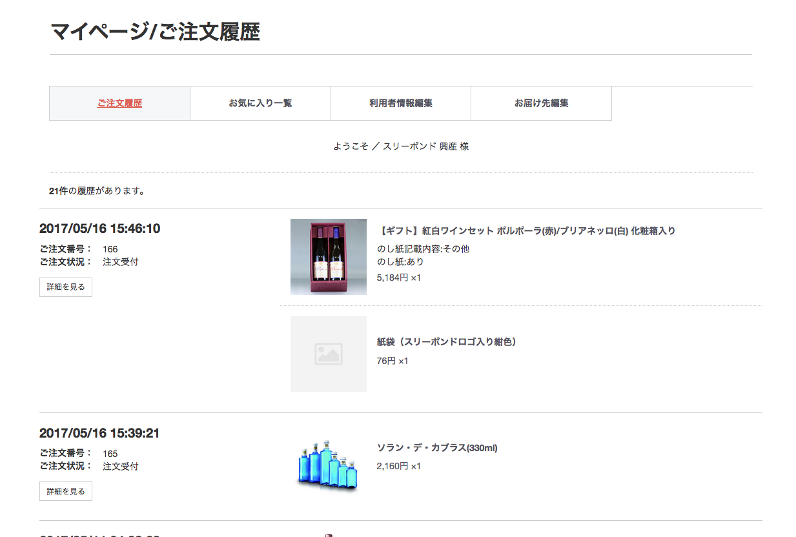Switch to the 利用者情報編集 tab
The width and height of the screenshot is (796, 537).
coord(400,103)
